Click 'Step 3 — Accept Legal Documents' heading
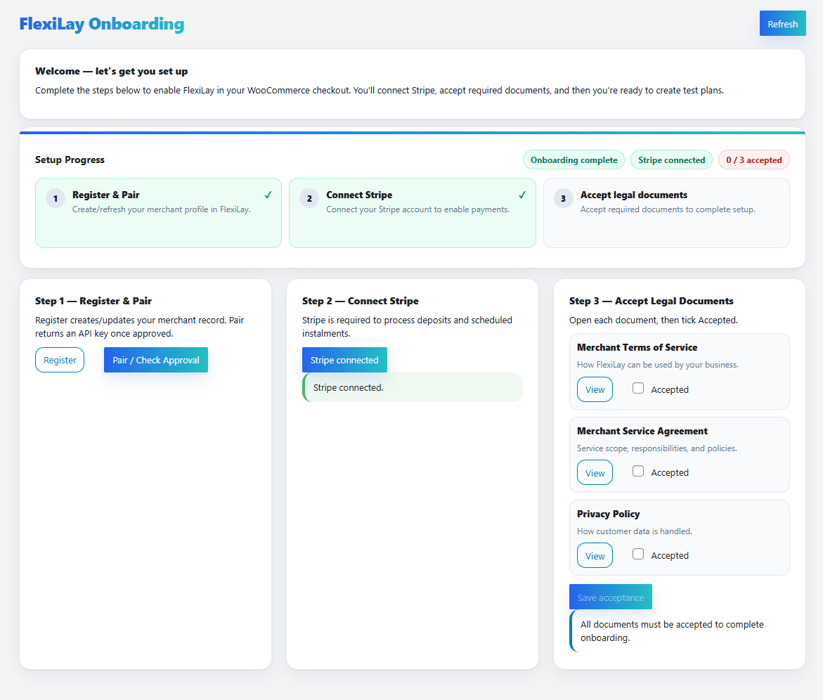 [652, 301]
